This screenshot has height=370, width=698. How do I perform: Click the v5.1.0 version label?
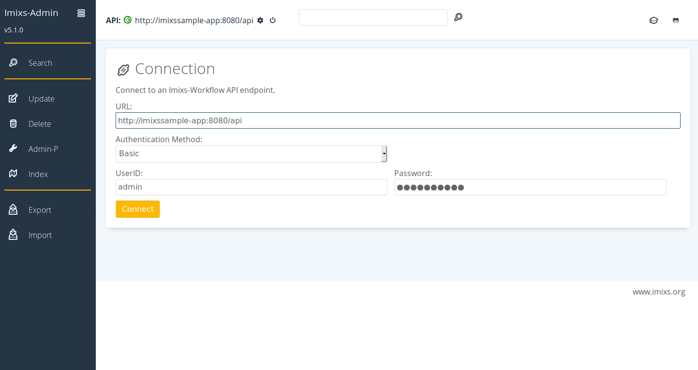tap(14, 30)
